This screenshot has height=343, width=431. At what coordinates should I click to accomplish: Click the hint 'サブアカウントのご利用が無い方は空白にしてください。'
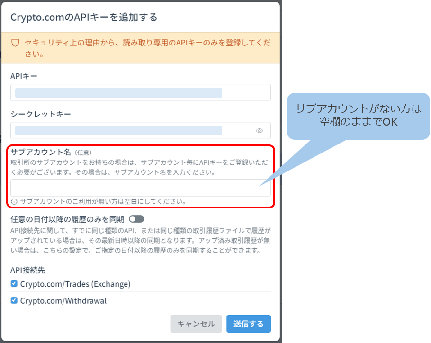103,201
